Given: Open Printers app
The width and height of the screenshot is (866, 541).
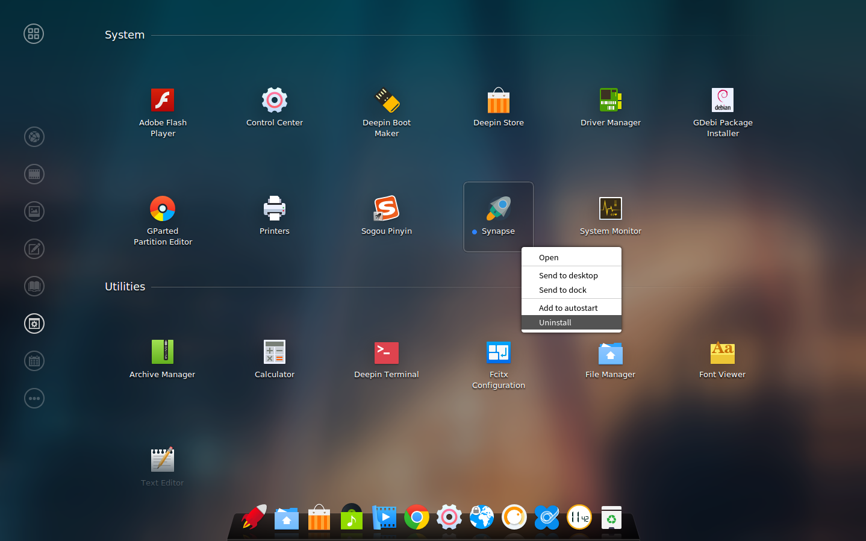Looking at the screenshot, I should [x=275, y=208].
